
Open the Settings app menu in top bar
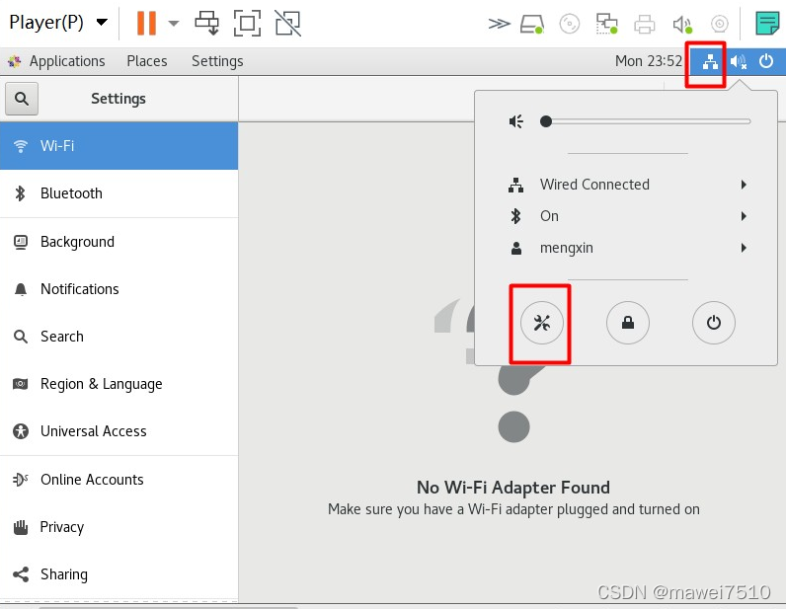[217, 61]
